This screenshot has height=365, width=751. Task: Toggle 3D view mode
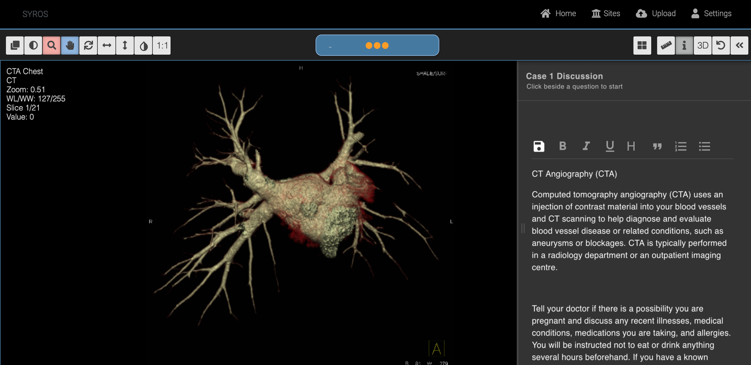tap(702, 46)
